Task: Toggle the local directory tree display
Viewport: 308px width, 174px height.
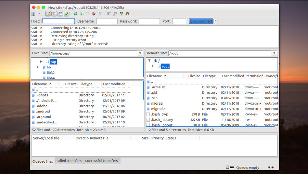Action: point(54,14)
